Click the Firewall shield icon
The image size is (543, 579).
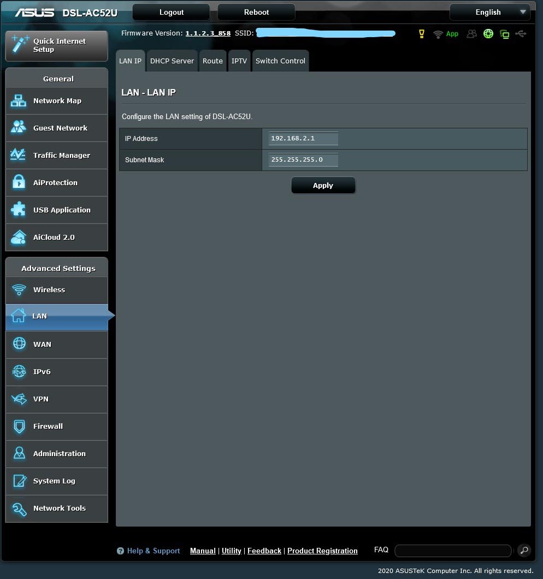[x=19, y=426]
